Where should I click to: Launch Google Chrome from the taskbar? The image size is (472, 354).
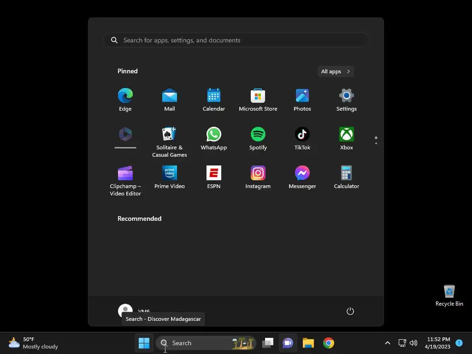pyautogui.click(x=328, y=343)
